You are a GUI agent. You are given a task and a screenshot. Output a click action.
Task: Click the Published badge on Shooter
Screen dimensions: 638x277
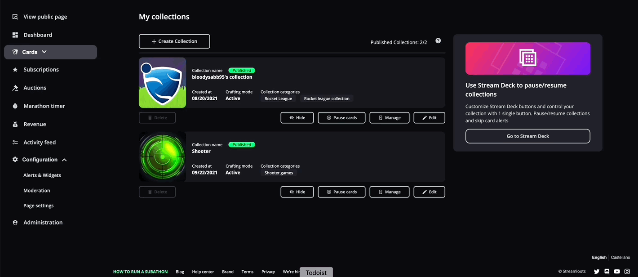[x=242, y=145]
